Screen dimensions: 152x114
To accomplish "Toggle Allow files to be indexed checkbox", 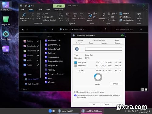I will 75,95.
